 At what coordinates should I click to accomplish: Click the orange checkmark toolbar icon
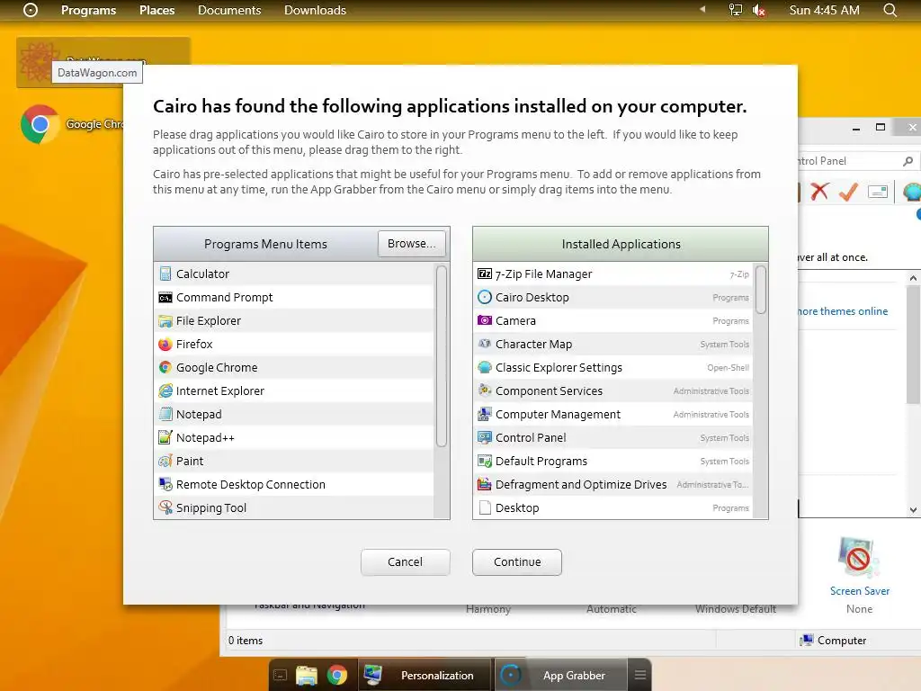point(848,191)
